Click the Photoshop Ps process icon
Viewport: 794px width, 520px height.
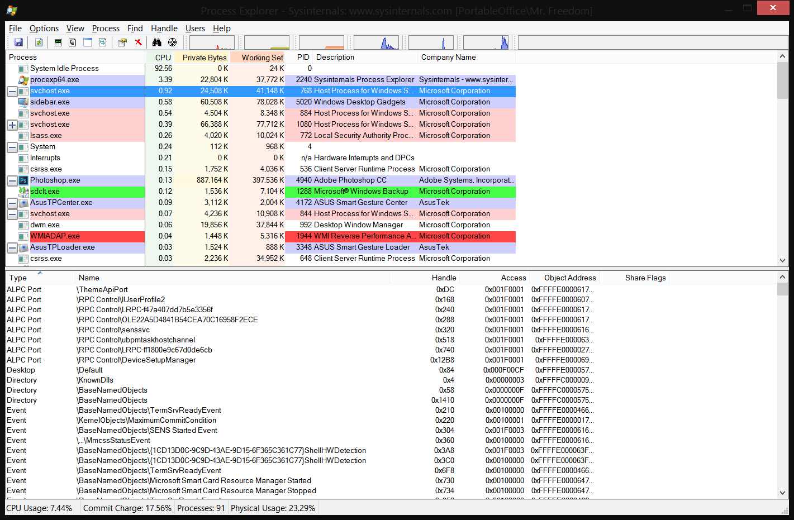23,180
